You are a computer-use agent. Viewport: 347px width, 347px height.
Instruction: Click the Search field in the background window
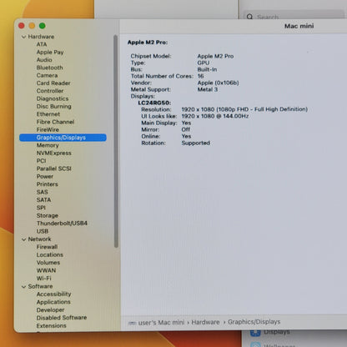tap(295, 17)
